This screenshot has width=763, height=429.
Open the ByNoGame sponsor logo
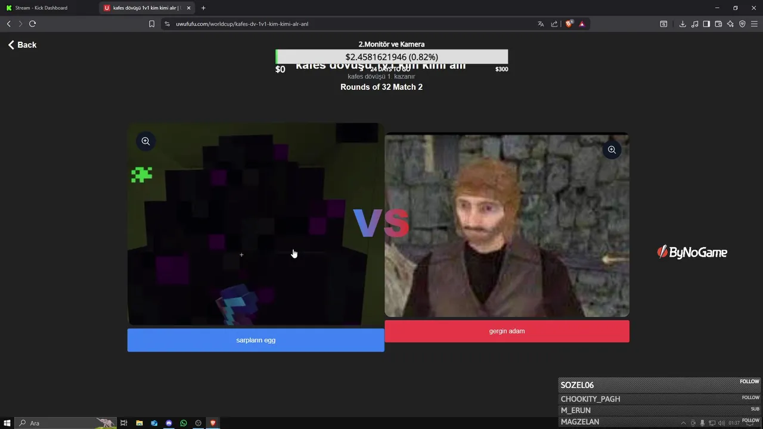[x=692, y=252]
